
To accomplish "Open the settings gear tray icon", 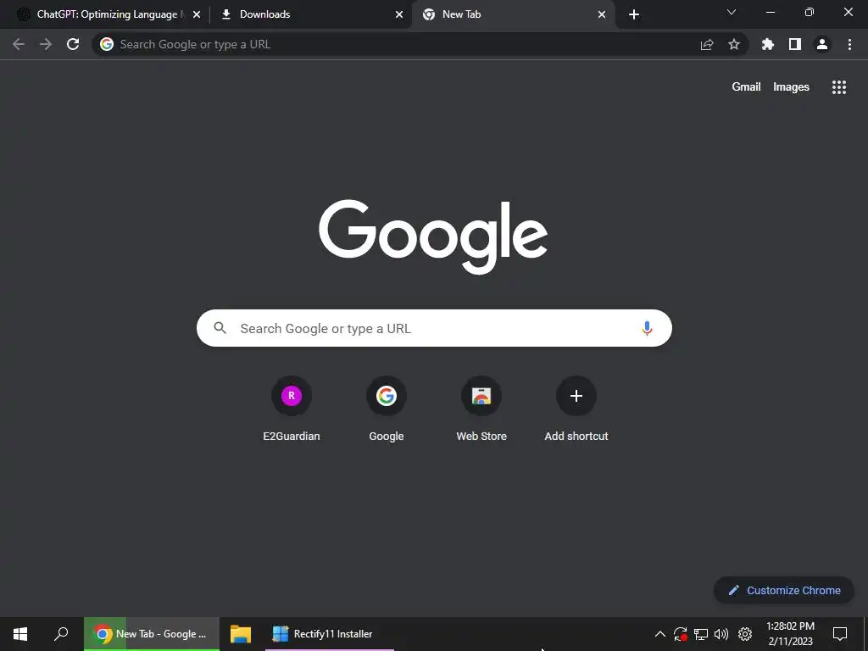I will pyautogui.click(x=745, y=634).
